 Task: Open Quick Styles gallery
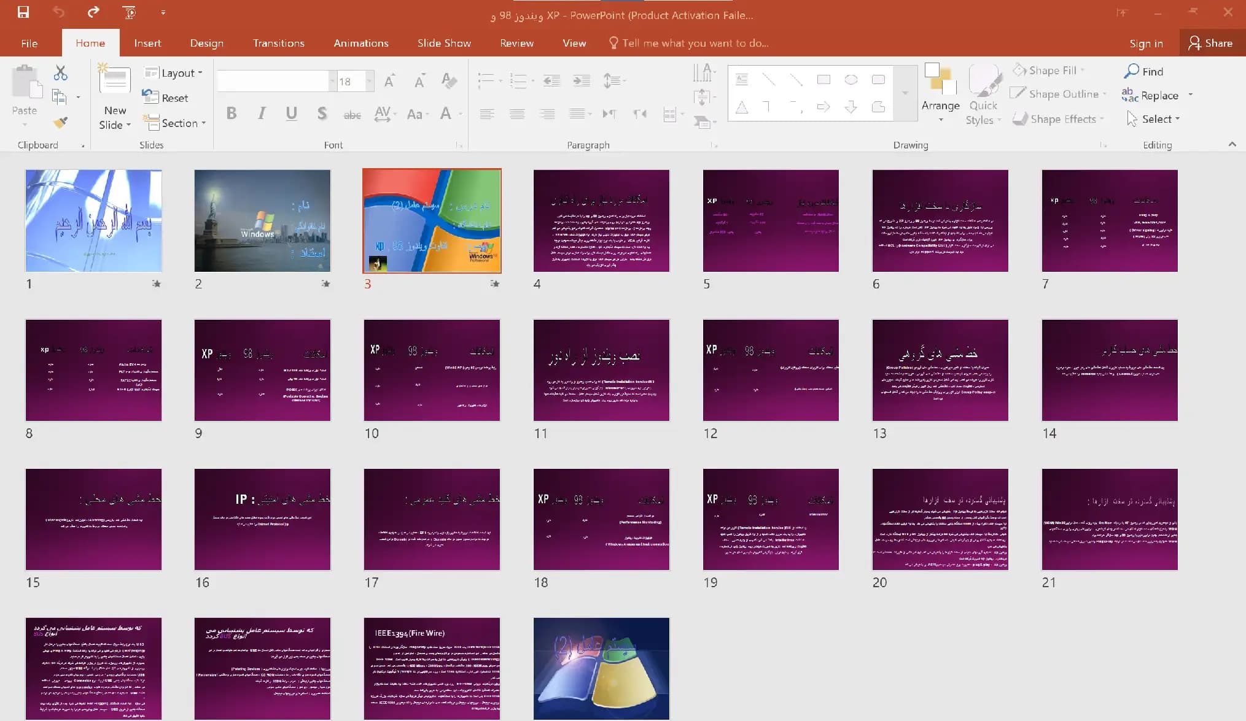(x=983, y=95)
